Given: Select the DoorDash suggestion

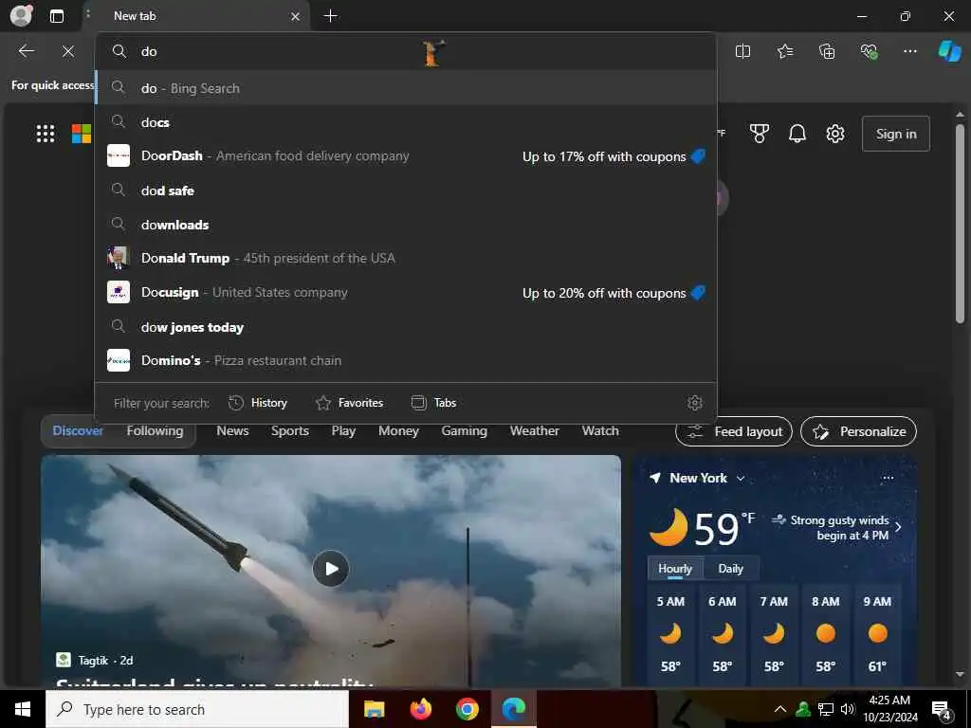Looking at the screenshot, I should point(406,156).
